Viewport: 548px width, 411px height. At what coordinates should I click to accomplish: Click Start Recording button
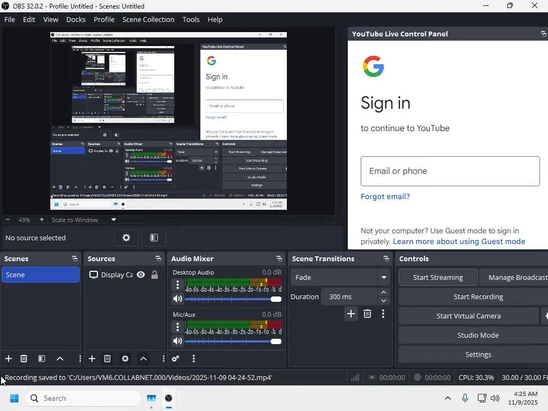478,296
